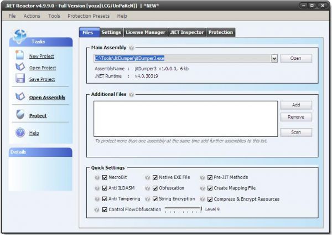Click the Tasks panel header
Screen dimensions: 332x235
point(40,42)
